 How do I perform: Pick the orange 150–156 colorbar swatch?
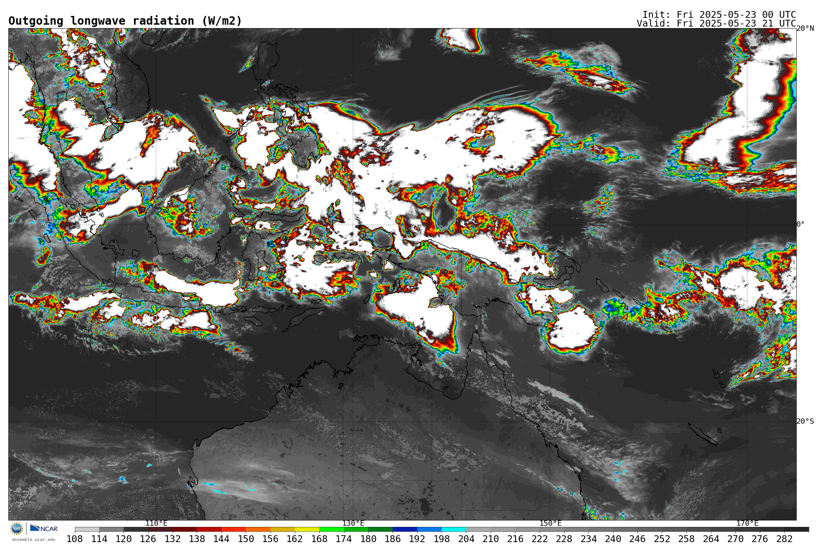(x=258, y=529)
